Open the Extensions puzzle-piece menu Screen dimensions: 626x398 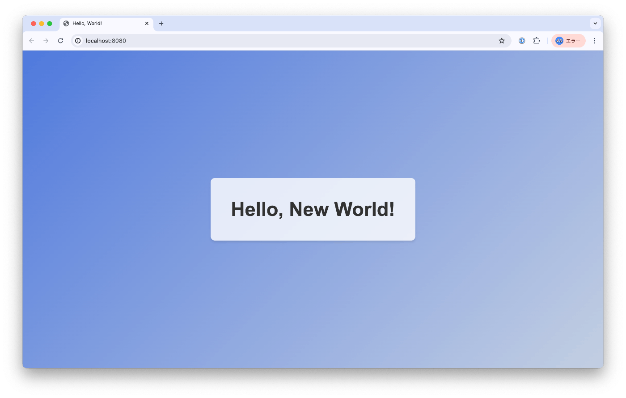point(537,41)
